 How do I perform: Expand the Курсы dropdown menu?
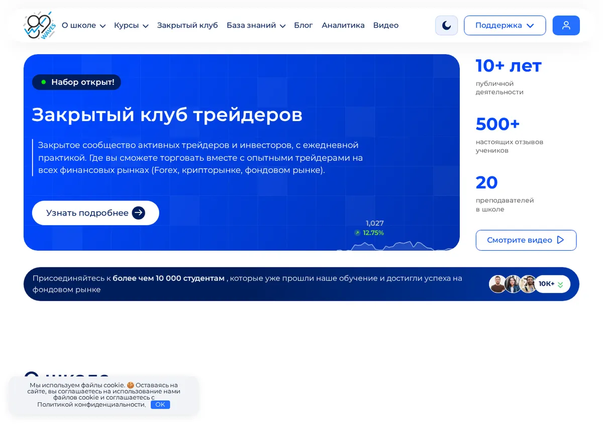coord(131,26)
